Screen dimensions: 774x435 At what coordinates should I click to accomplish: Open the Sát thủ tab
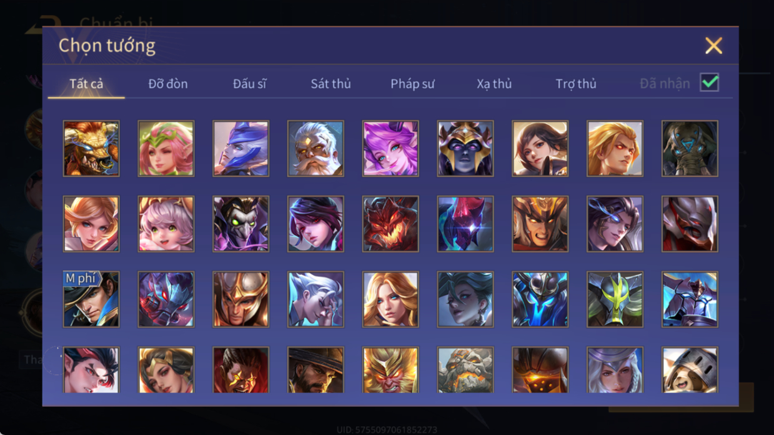point(330,84)
